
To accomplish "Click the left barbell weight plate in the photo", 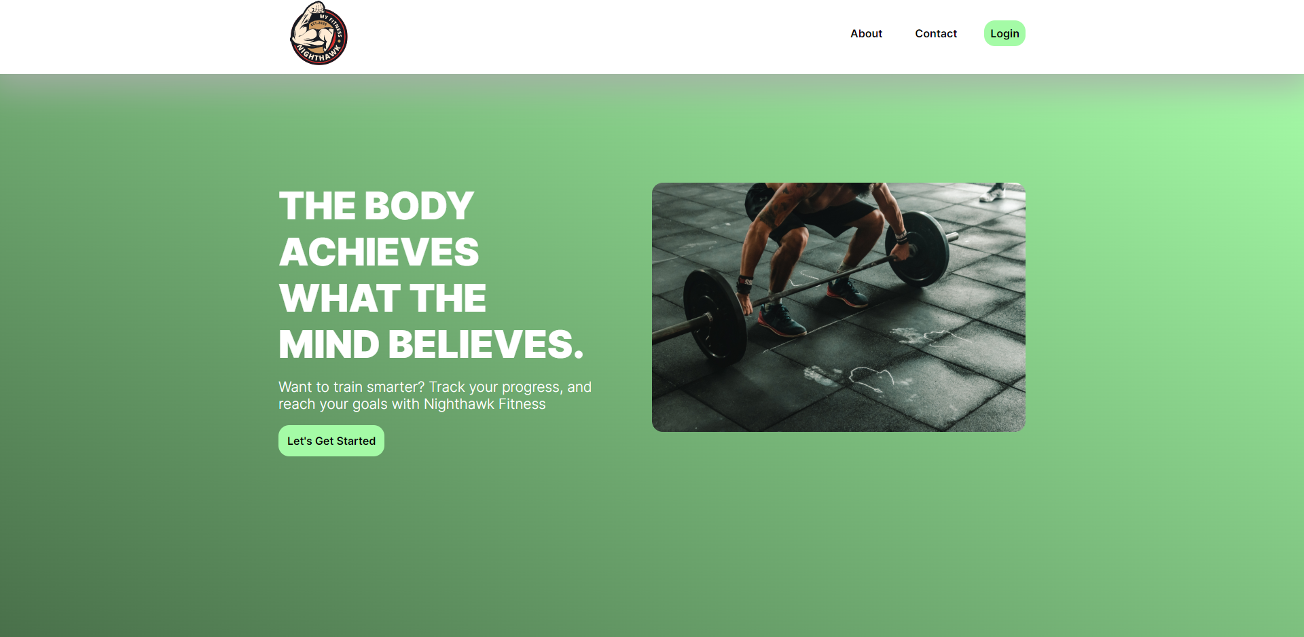I will (x=714, y=314).
